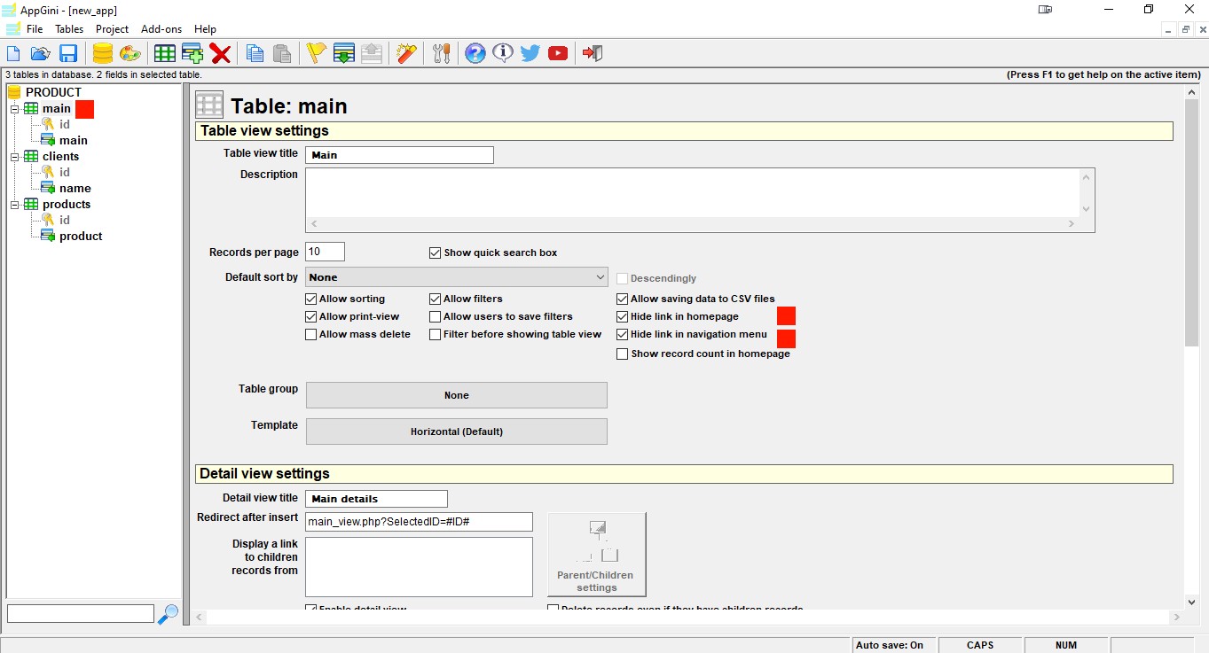Image resolution: width=1209 pixels, height=653 pixels.
Task: Open help blue question mark icon
Action: pyautogui.click(x=475, y=54)
